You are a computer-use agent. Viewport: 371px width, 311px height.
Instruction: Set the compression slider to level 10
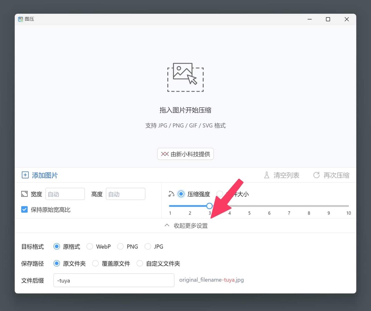tap(348, 206)
